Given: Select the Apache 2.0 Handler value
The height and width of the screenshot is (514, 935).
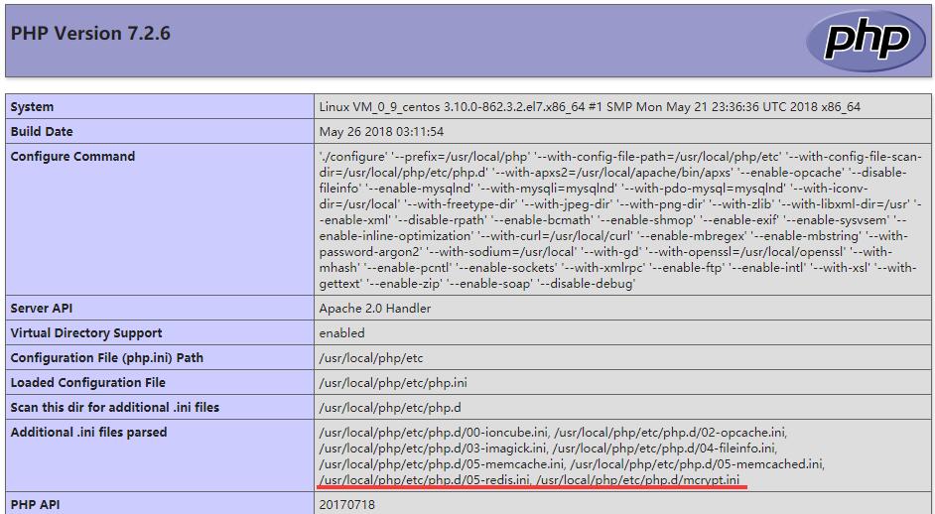Looking at the screenshot, I should pos(375,309).
